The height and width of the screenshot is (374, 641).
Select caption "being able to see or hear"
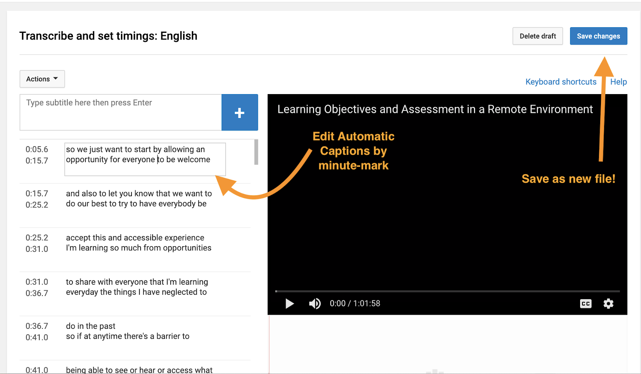click(x=139, y=370)
